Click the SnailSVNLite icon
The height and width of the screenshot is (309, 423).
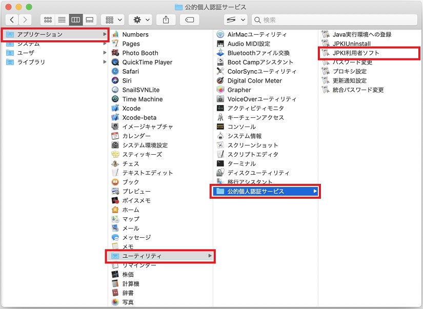point(115,90)
